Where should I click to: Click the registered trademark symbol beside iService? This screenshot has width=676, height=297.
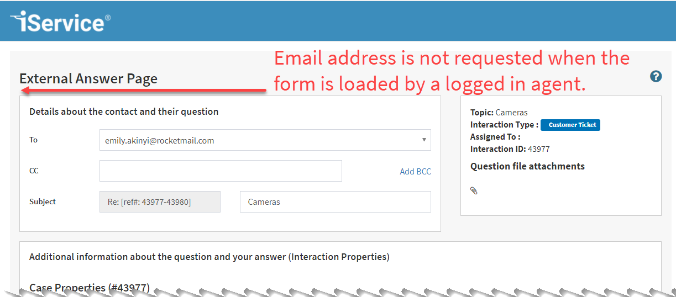coord(107,18)
